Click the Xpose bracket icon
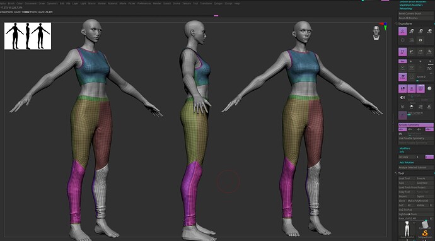The width and height of the screenshot is (435, 241). (x=412, y=77)
